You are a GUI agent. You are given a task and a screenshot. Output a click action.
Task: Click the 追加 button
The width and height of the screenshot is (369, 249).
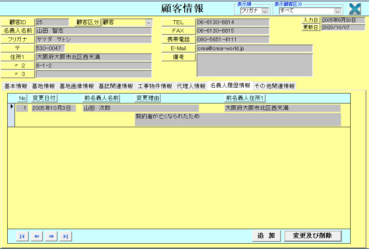tap(266, 236)
